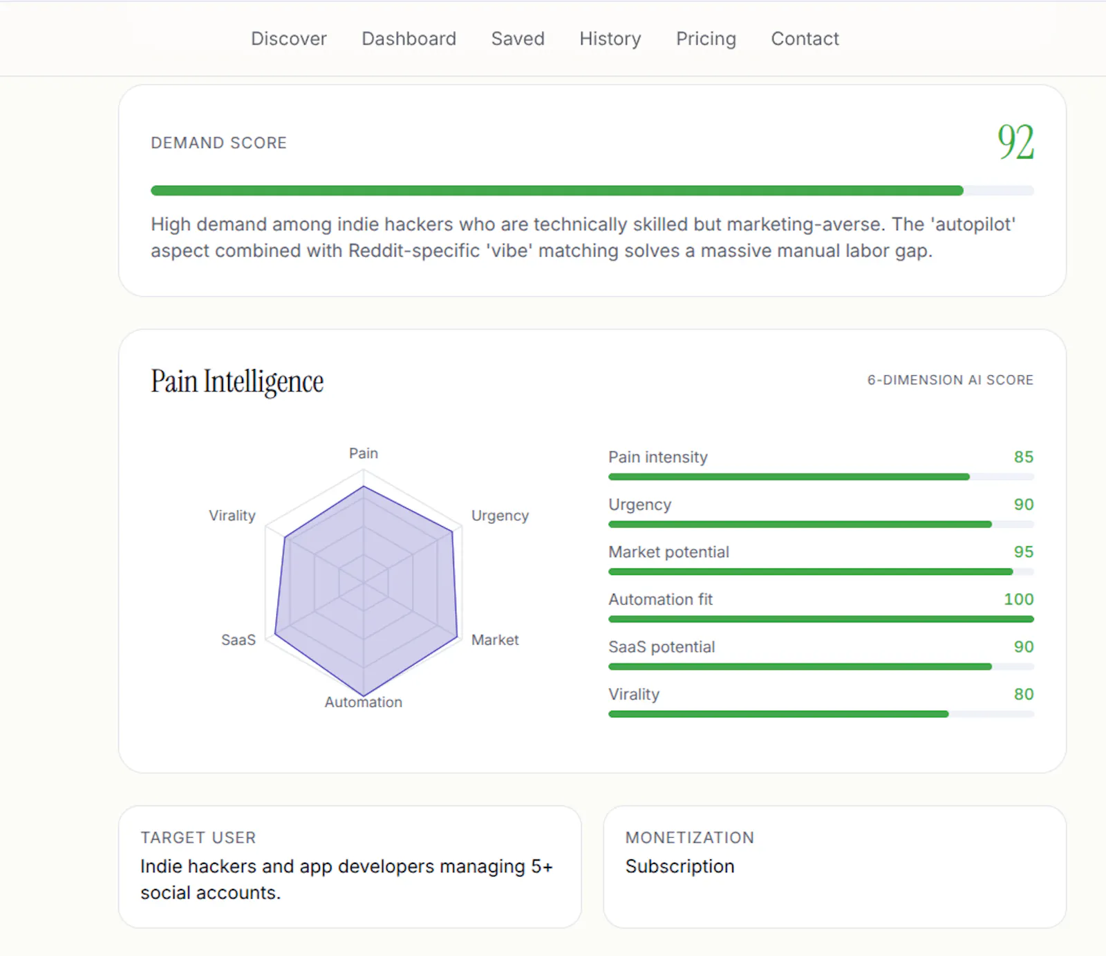Click the Pain intensity label
The height and width of the screenshot is (956, 1106).
pyautogui.click(x=658, y=457)
